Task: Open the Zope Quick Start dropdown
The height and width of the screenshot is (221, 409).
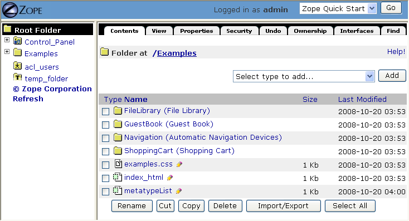Action: pyautogui.click(x=338, y=8)
